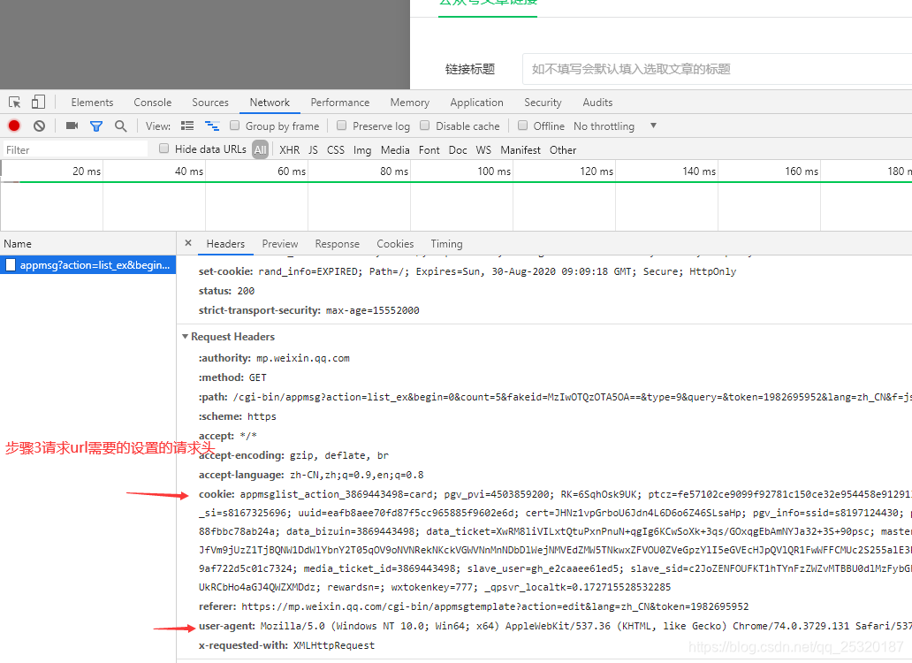The image size is (912, 663).
Task: Select the document icon of the appmsg request
Action: [x=11, y=265]
